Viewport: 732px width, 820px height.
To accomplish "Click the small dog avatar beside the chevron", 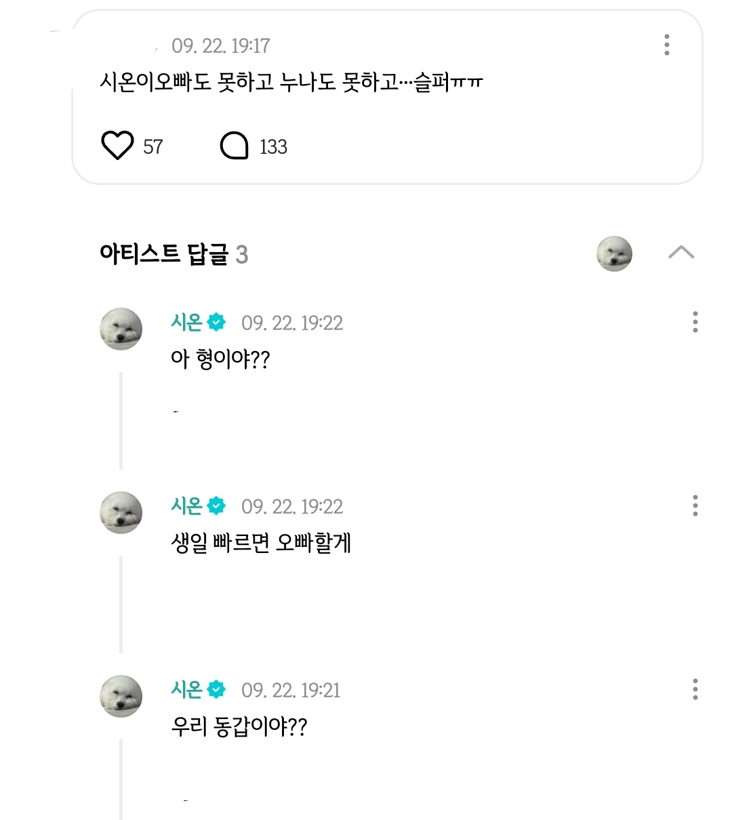I will (614, 254).
